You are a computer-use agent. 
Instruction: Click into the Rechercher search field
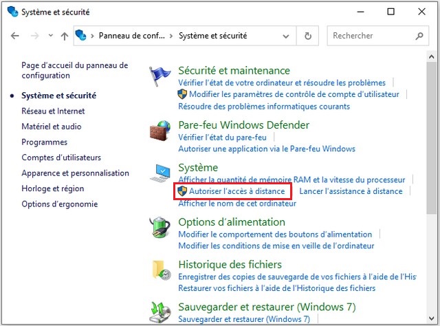377,36
